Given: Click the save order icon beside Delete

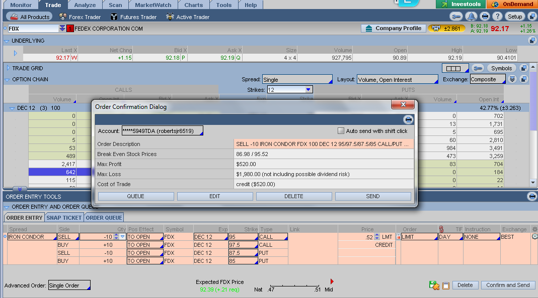Looking at the screenshot, I should coord(434,285).
